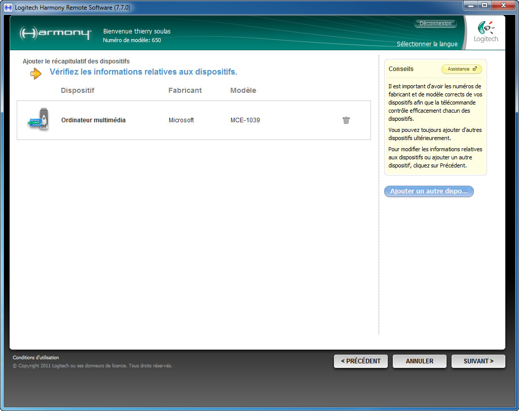
Task: Close the Harmony Remote Software window
Action: (x=503, y=5)
